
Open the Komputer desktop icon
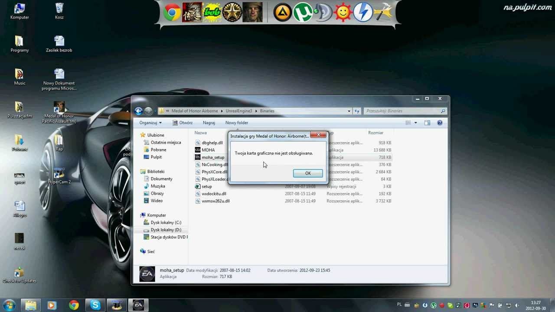20,11
